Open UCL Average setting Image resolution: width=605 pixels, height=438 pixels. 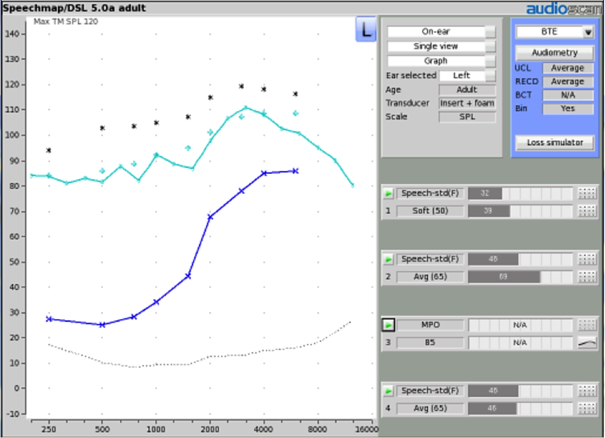(567, 68)
